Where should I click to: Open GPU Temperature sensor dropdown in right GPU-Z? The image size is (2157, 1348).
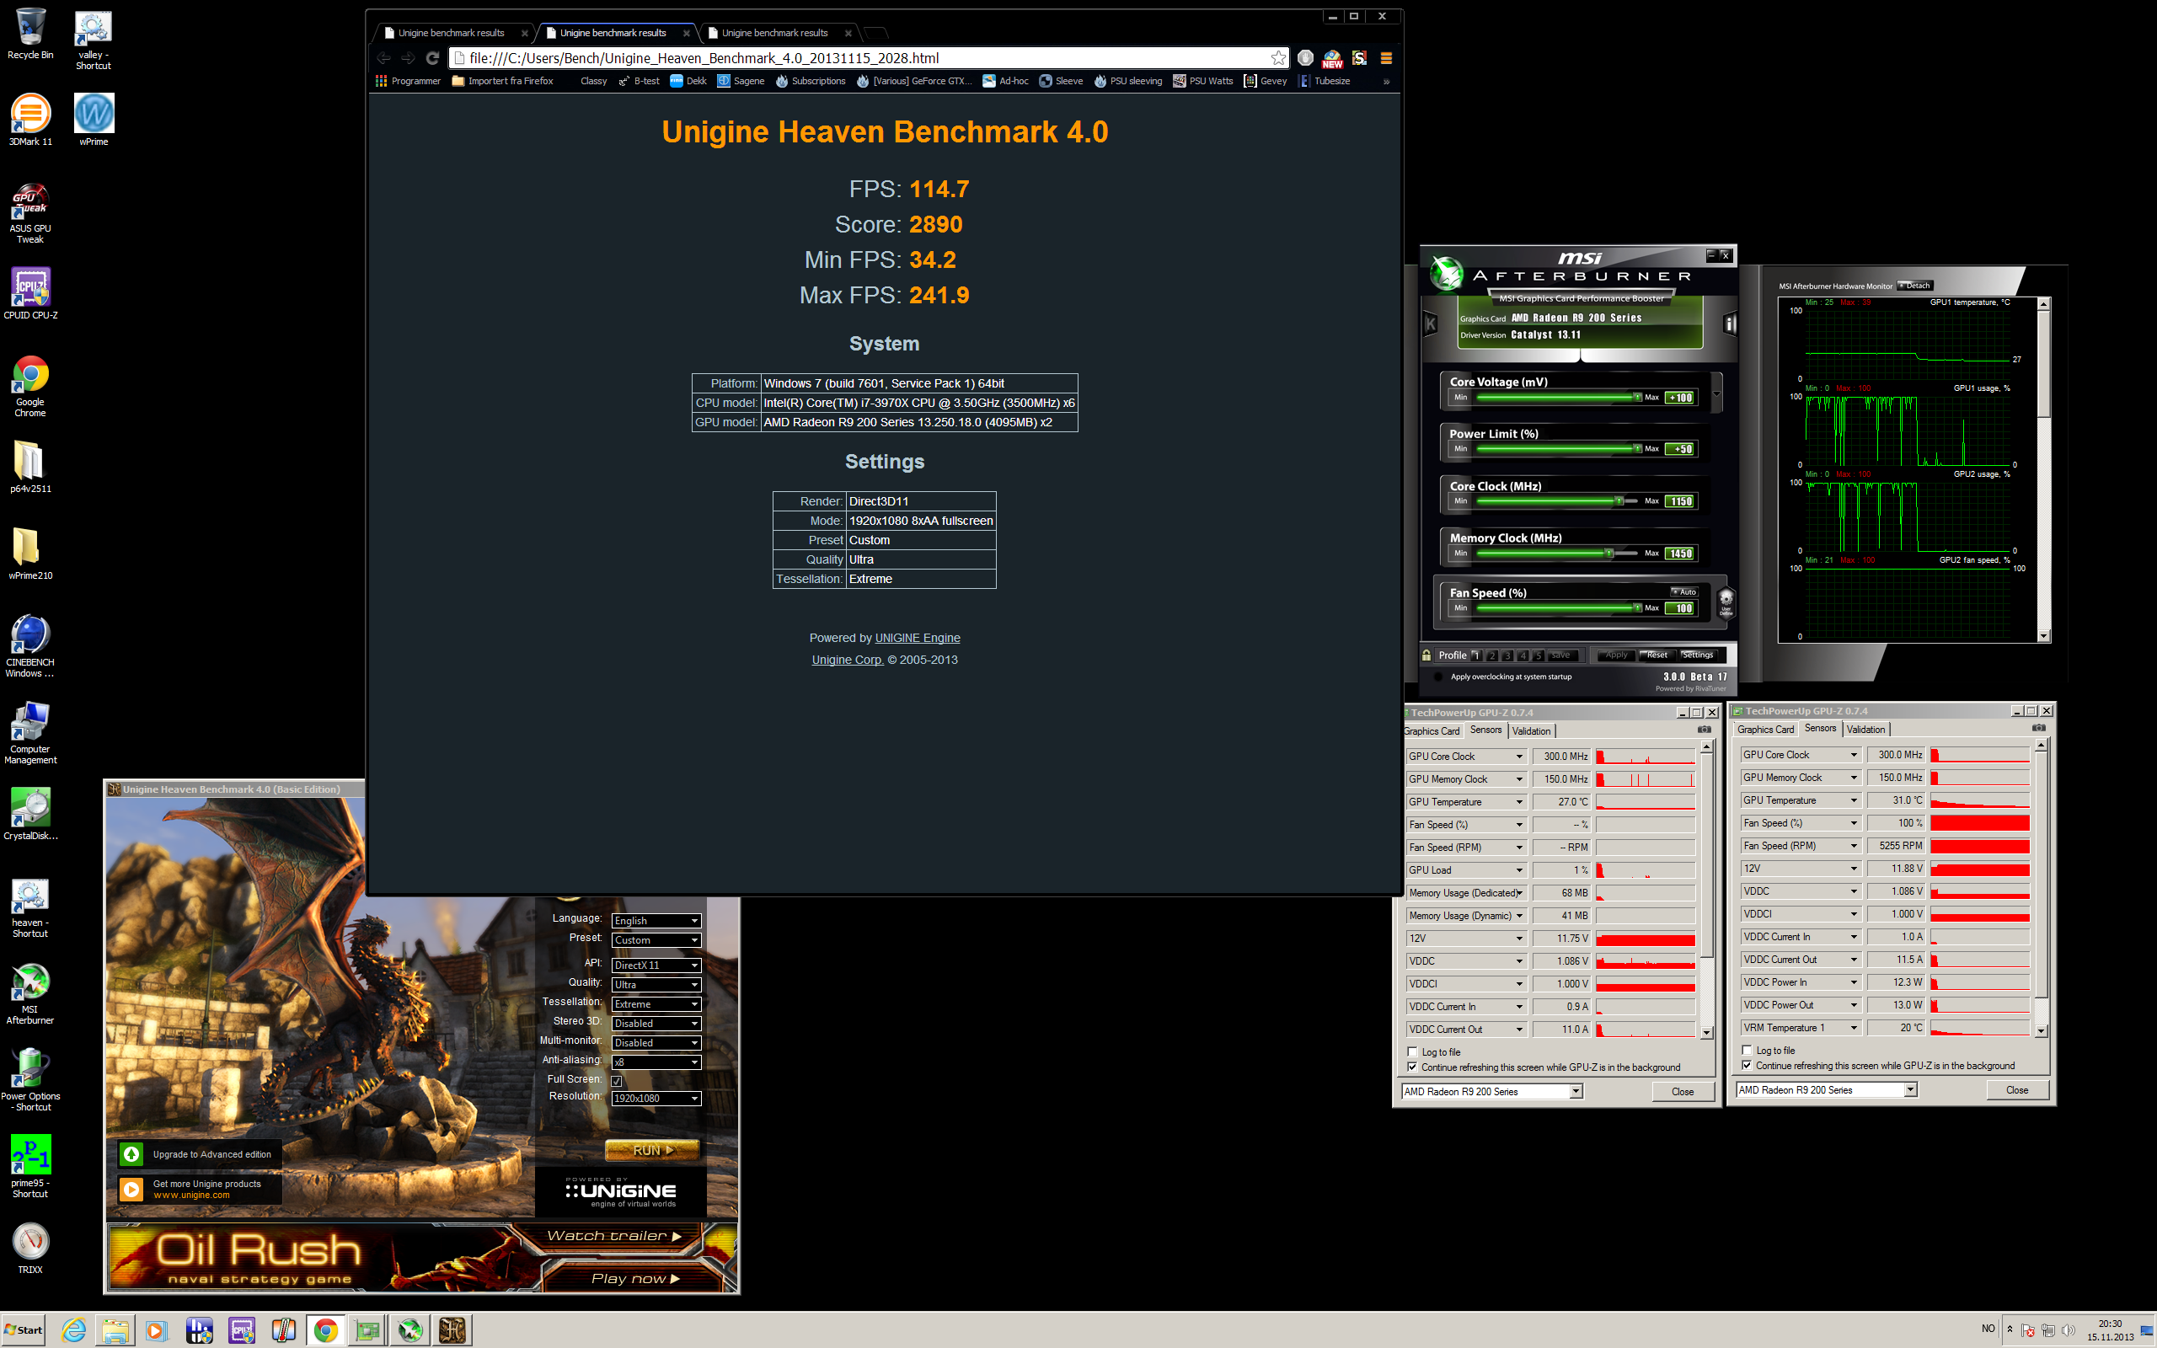[x=1800, y=800]
